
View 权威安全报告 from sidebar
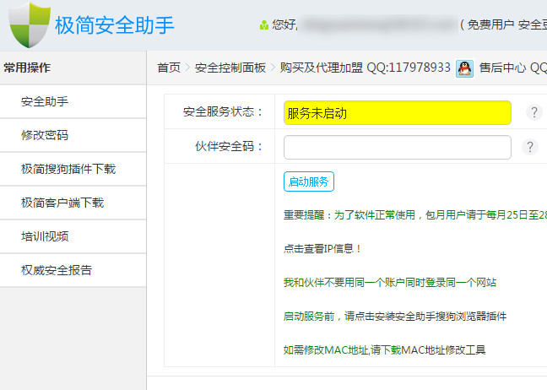click(x=57, y=270)
